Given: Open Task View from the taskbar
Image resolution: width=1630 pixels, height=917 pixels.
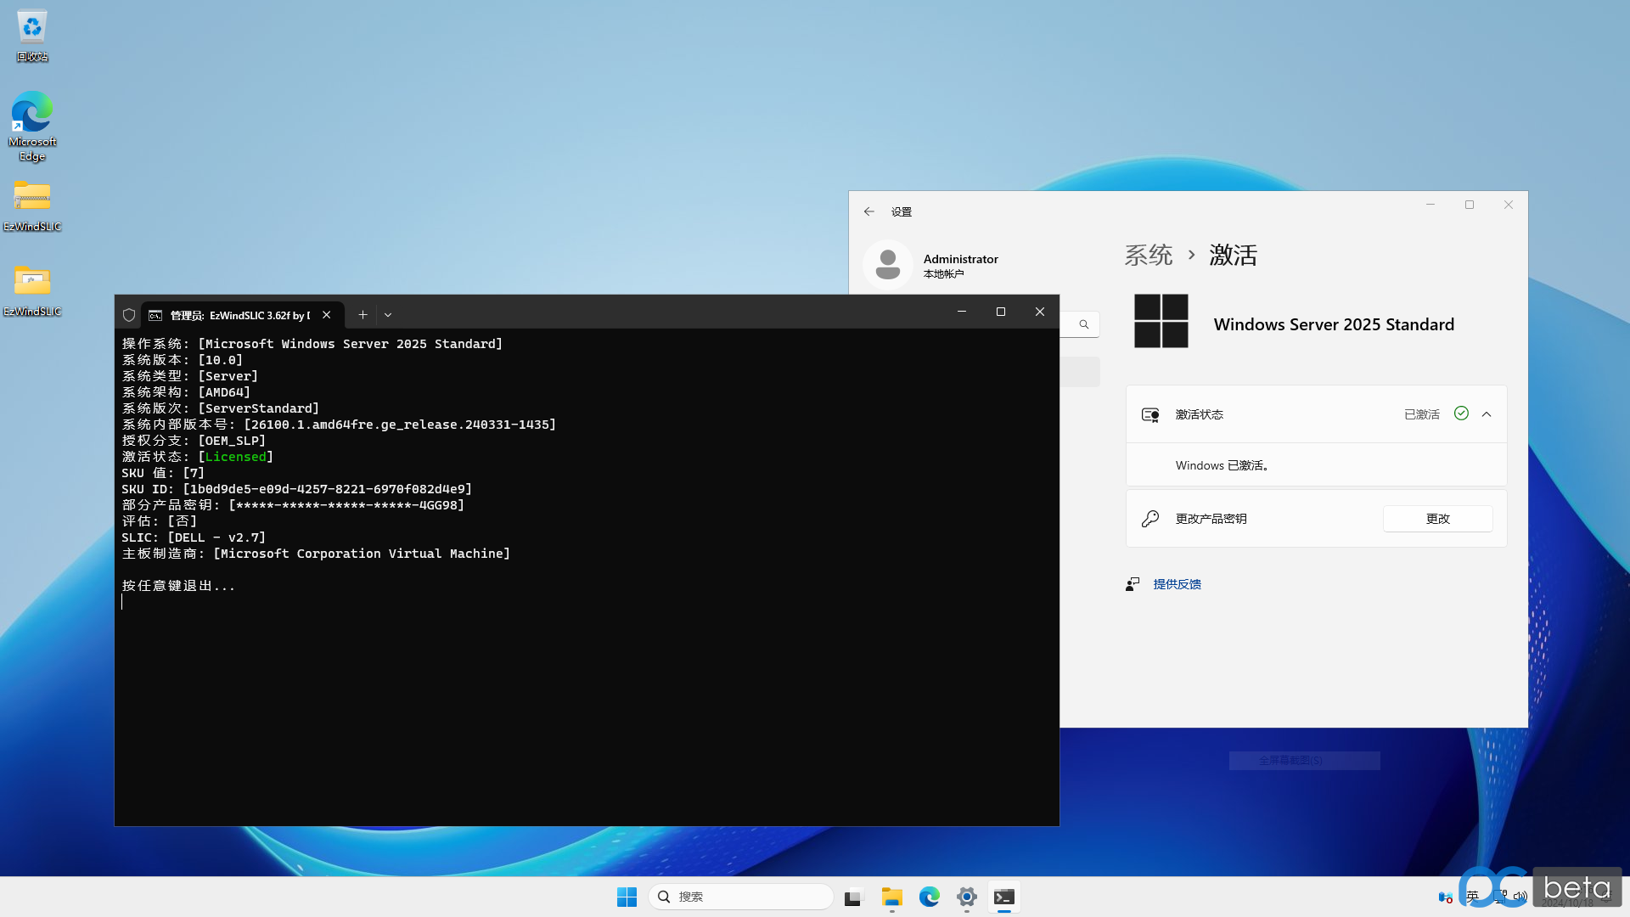Looking at the screenshot, I should [x=853, y=897].
